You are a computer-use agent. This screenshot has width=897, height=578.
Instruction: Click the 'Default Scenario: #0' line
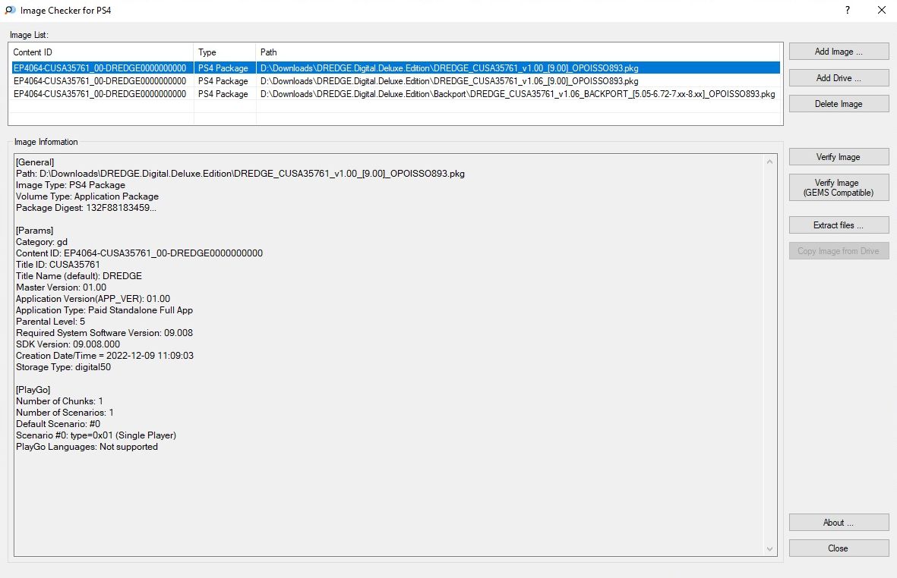click(x=58, y=424)
